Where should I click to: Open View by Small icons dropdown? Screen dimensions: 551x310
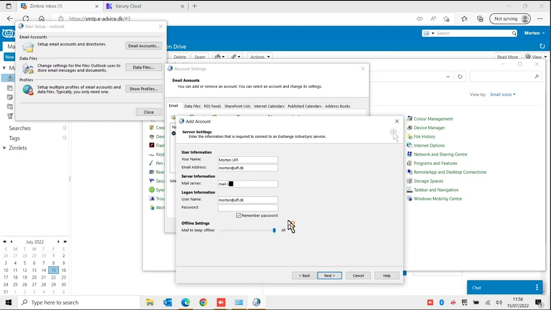(502, 94)
